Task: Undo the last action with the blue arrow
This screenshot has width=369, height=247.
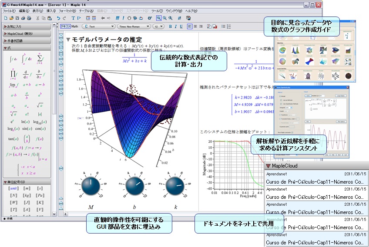Action: [x=58, y=18]
